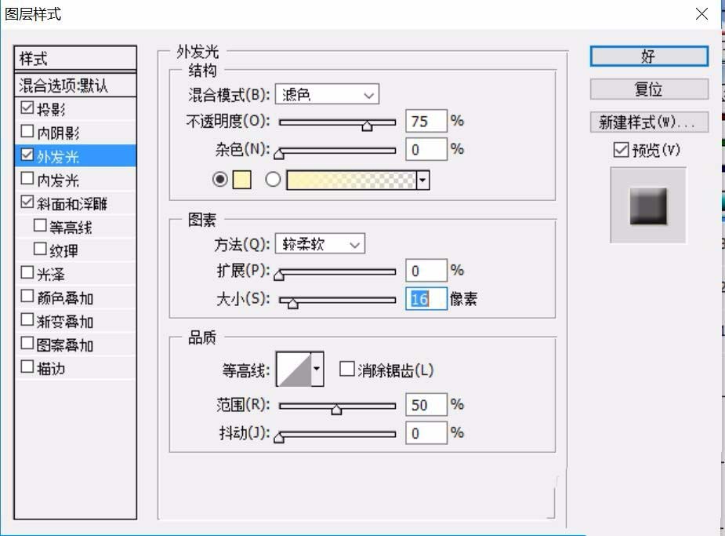Open the 等高线 contour shape picker
The height and width of the screenshot is (536, 725).
pyautogui.click(x=317, y=368)
